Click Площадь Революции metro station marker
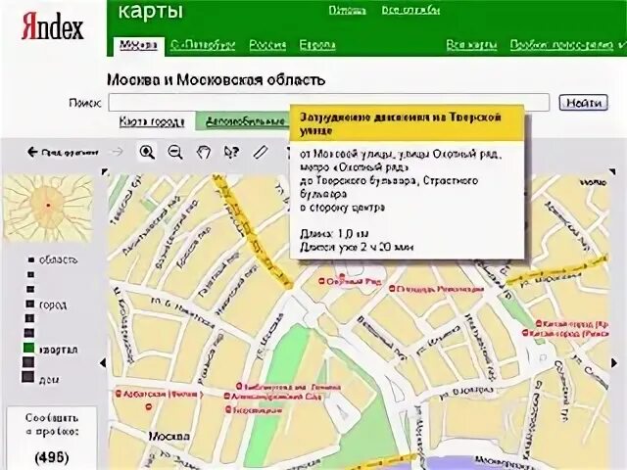This screenshot has width=627, height=470. pyautogui.click(x=392, y=289)
